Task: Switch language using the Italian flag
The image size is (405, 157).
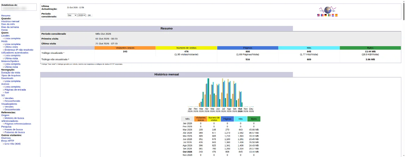Action: [329, 15]
